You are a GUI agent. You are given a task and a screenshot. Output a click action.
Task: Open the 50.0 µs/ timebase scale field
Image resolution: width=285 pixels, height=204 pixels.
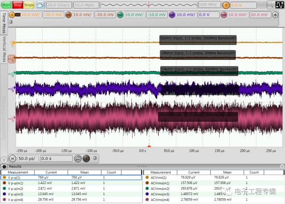click(28, 158)
